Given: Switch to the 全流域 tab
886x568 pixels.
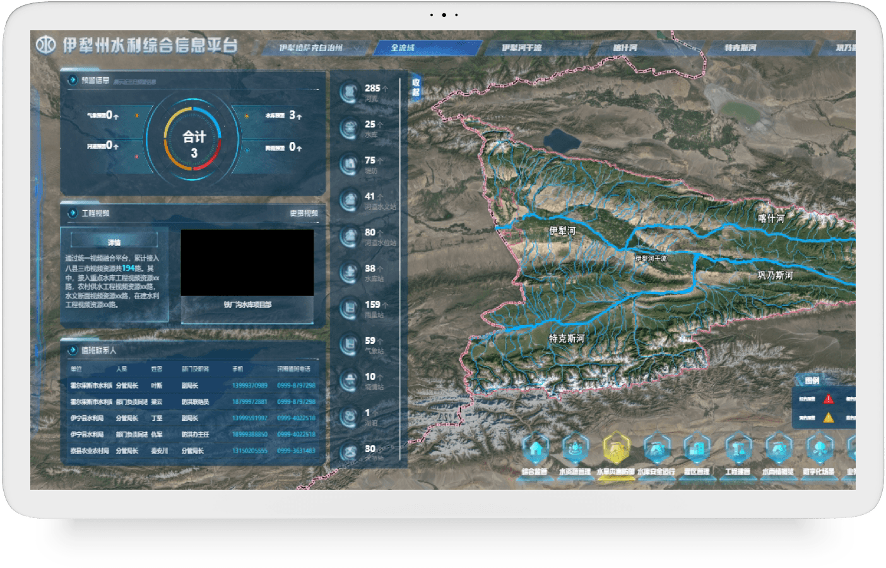Looking at the screenshot, I should coord(403,48).
